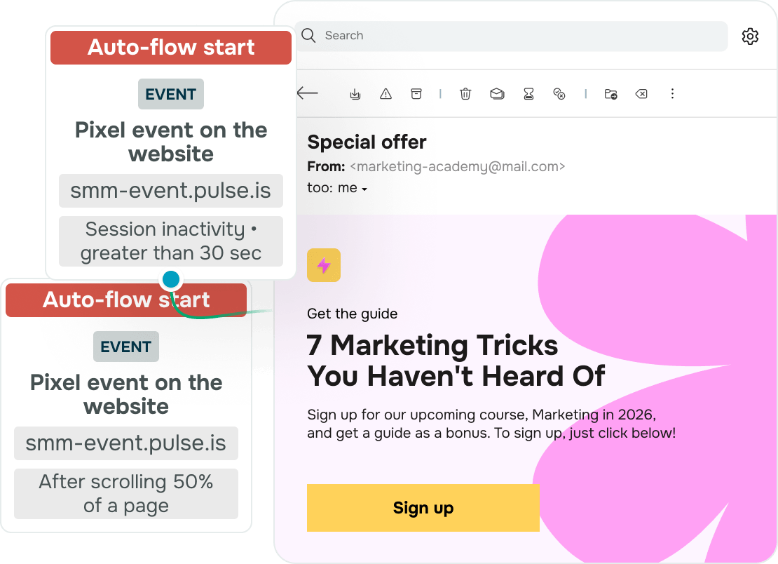The height and width of the screenshot is (564, 778).
Task: Mark as read with the open envelope icon
Action: (497, 93)
